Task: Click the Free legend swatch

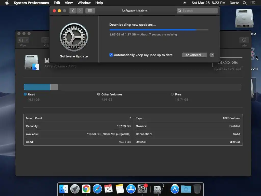Action: point(172,94)
